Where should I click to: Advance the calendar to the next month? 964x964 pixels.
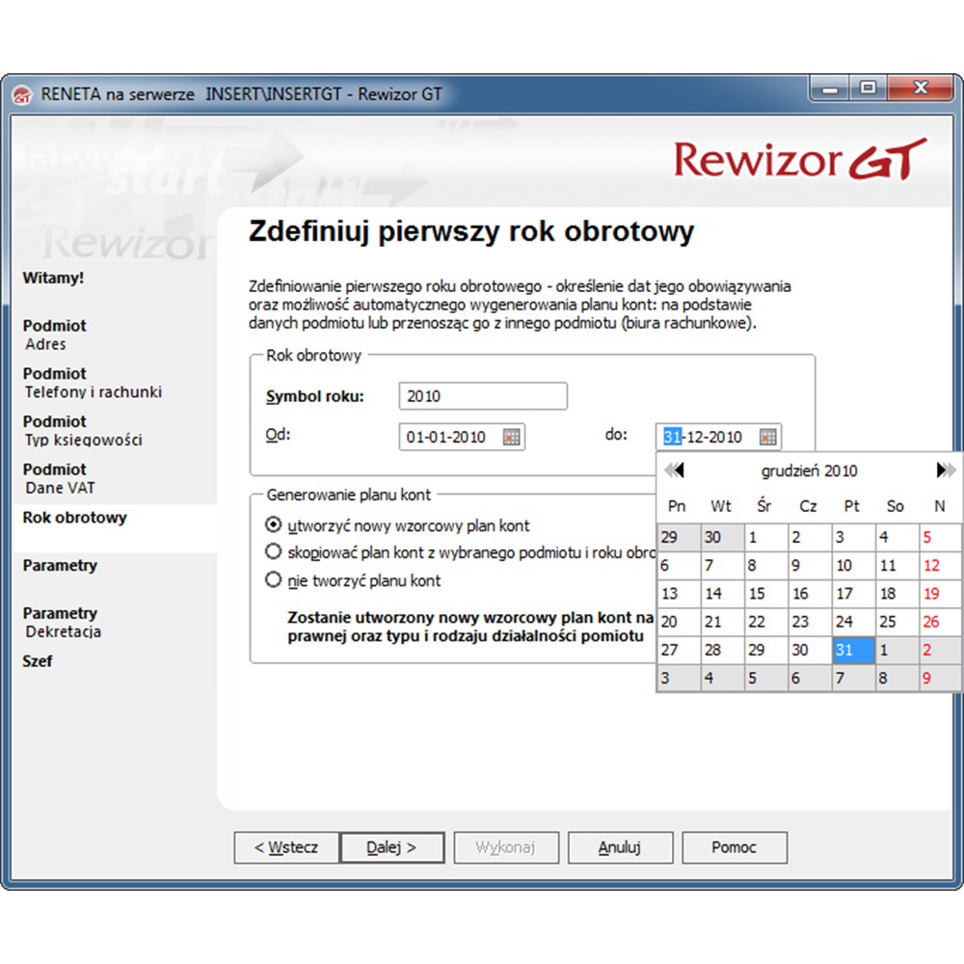tap(946, 470)
